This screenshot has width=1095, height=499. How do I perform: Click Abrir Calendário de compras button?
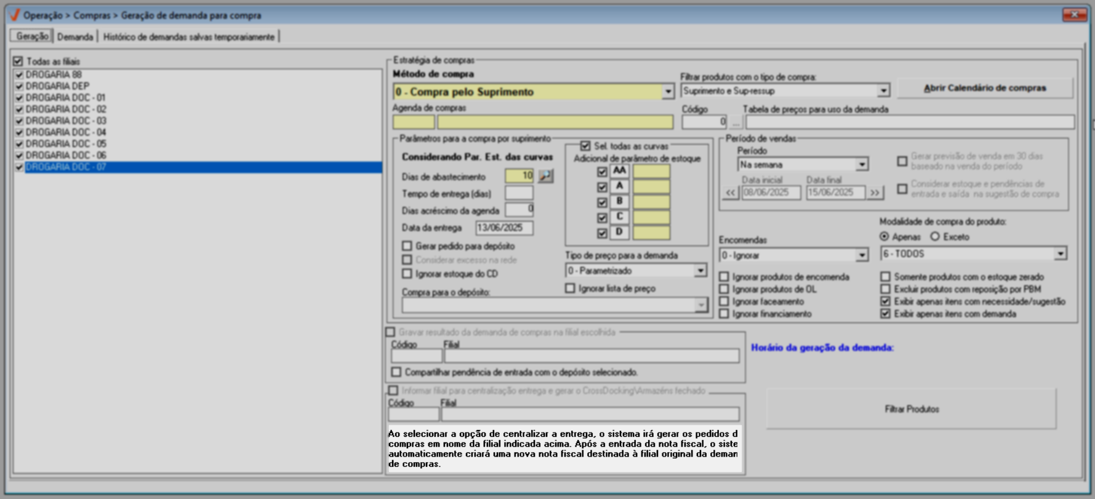point(985,88)
